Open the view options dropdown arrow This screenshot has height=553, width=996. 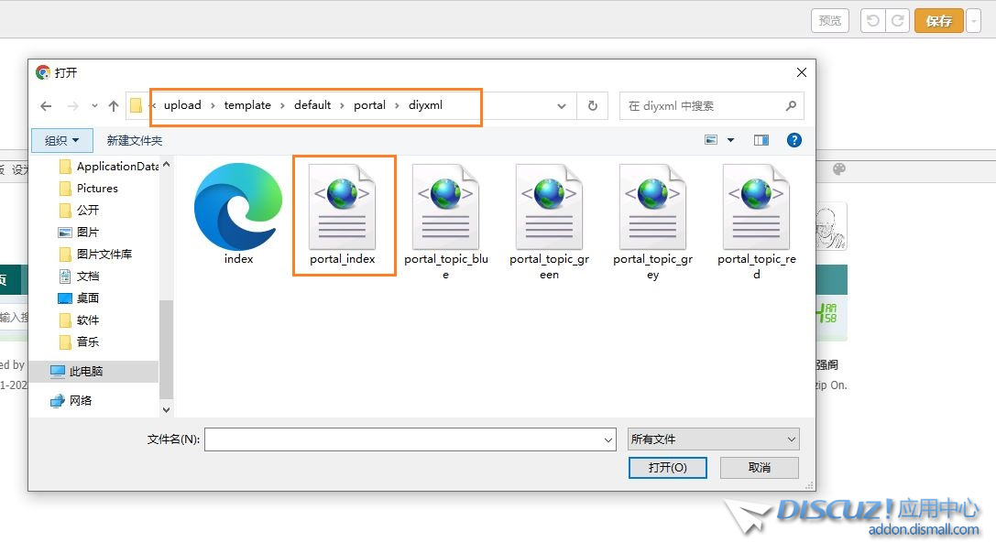pos(730,140)
